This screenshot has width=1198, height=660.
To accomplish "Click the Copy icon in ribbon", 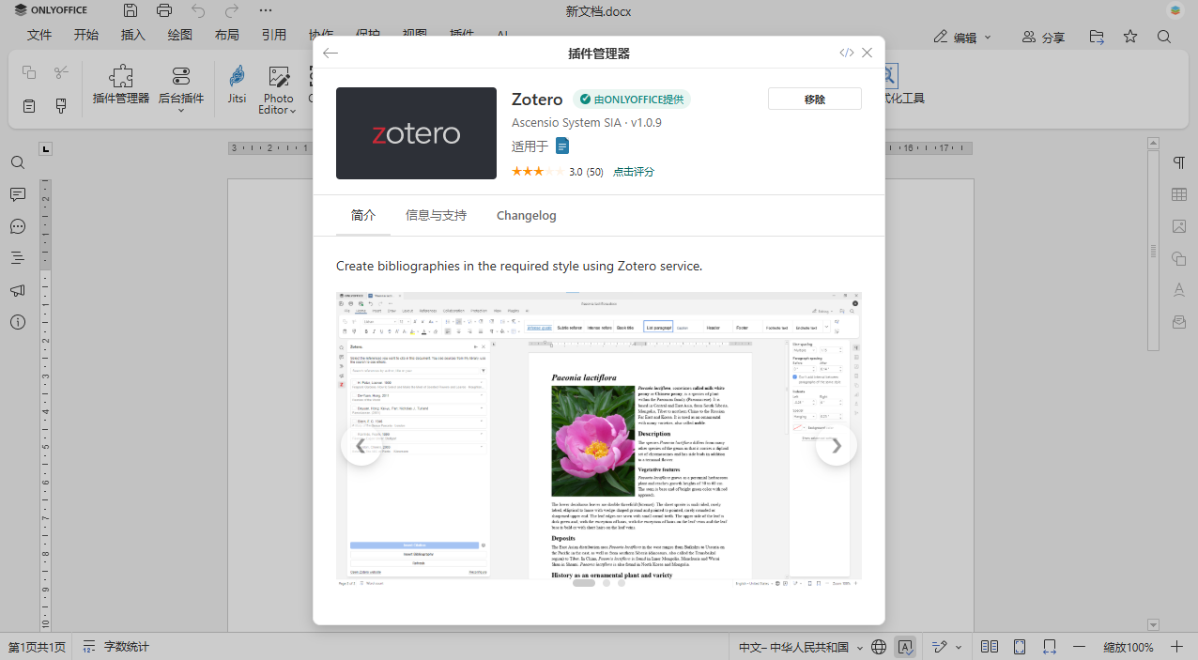I will pos(29,72).
